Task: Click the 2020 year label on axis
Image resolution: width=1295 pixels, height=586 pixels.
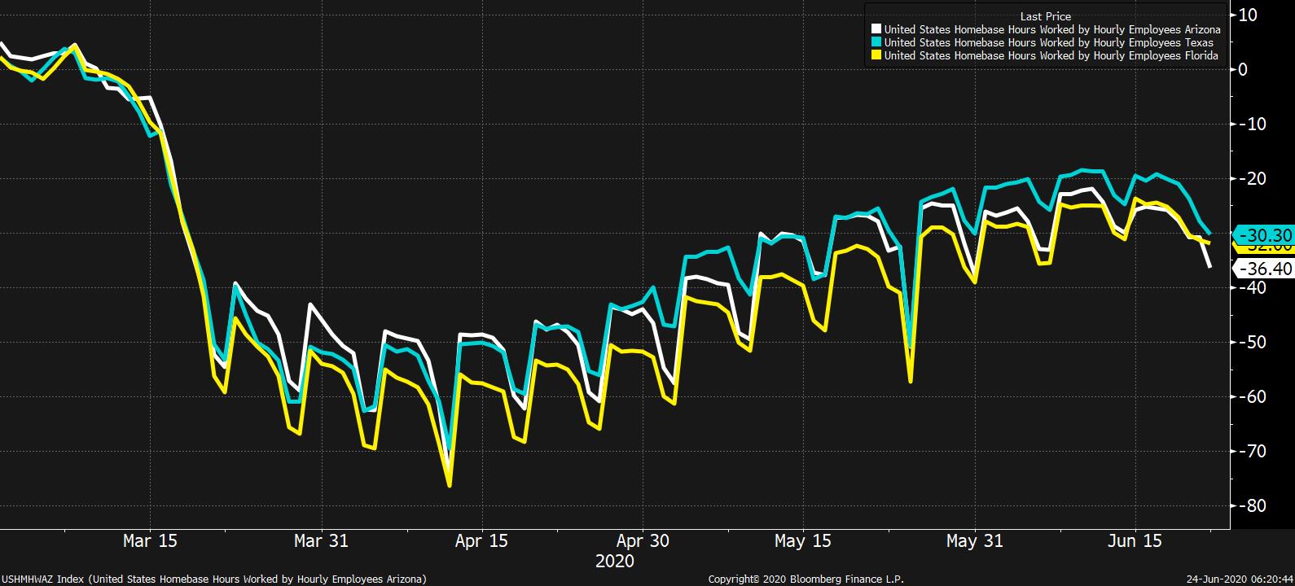Action: coord(615,562)
